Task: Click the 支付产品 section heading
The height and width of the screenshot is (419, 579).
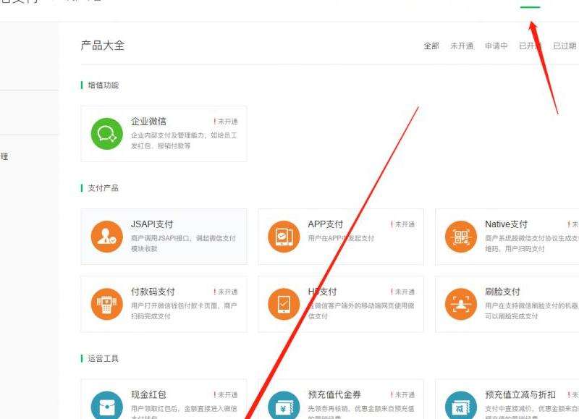Action: (x=103, y=188)
